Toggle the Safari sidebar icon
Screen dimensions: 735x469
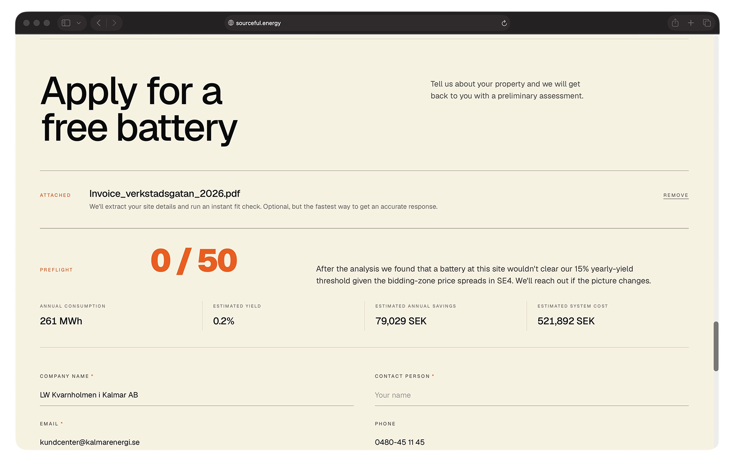click(66, 23)
